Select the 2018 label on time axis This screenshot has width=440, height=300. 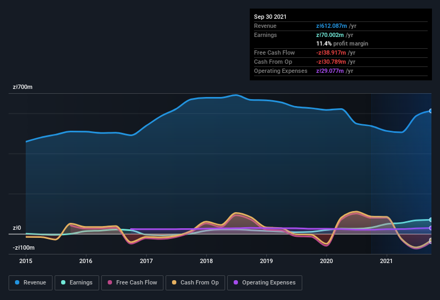coord(206,261)
